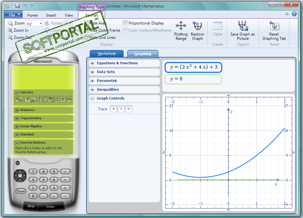
Task: Open the Plotting Range tool
Action: coord(181,31)
